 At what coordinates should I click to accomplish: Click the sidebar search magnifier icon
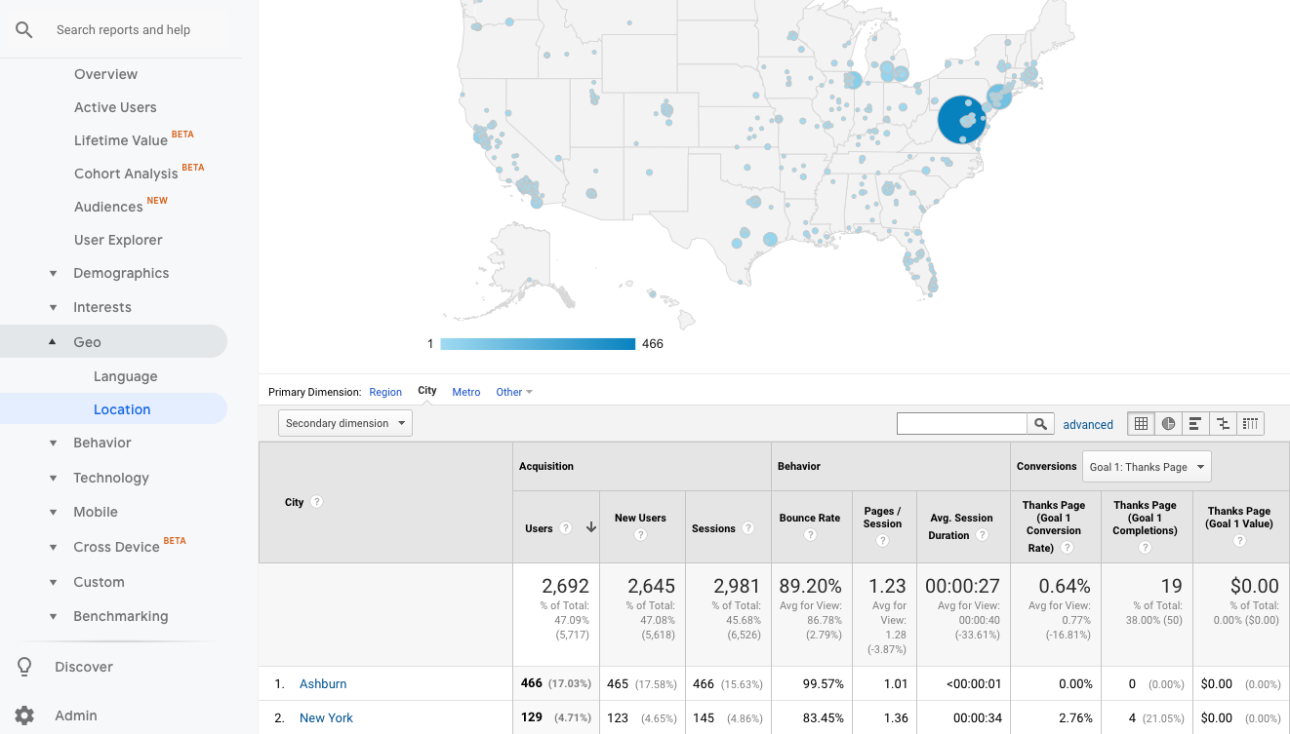(23, 29)
